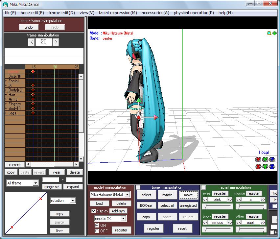Adjust the other pupil slider
The height and width of the screenshot is (239, 280).
[251, 229]
